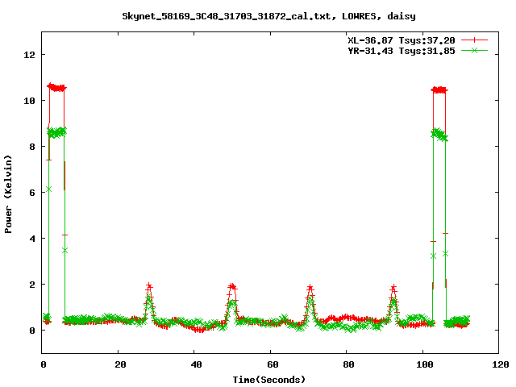Click the red peak near 28 seconds
The height and width of the screenshot is (387, 516).
[x=149, y=286]
